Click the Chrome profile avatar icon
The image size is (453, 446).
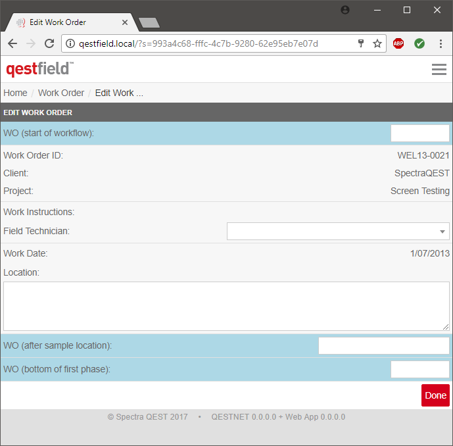346,10
